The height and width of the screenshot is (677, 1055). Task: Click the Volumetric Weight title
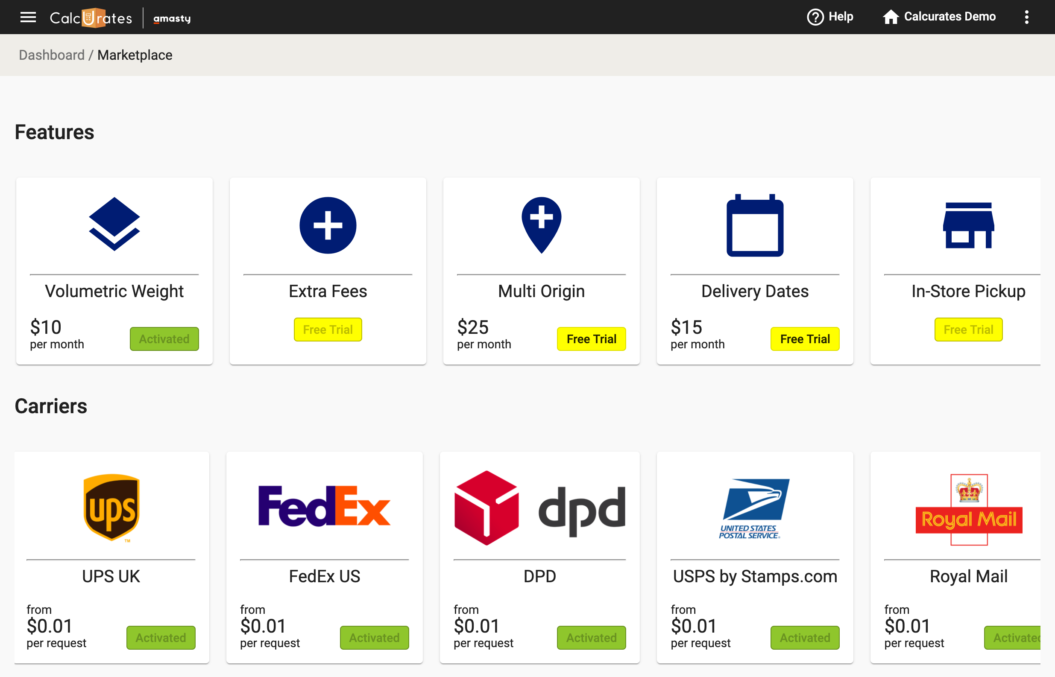click(x=114, y=292)
